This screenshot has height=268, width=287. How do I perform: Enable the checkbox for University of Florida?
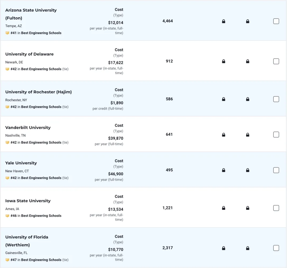coord(276,248)
